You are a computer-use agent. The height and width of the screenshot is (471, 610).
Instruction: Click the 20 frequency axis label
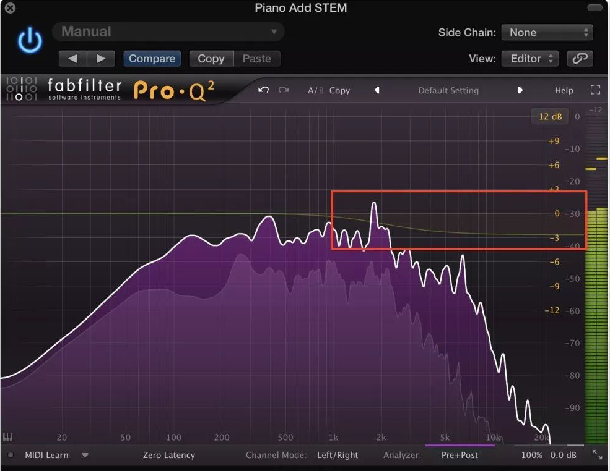[61, 437]
